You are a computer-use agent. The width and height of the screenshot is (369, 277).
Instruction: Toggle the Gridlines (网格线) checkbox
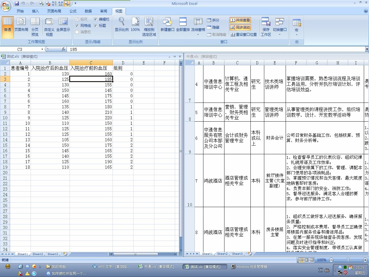pyautogui.click(x=77, y=26)
